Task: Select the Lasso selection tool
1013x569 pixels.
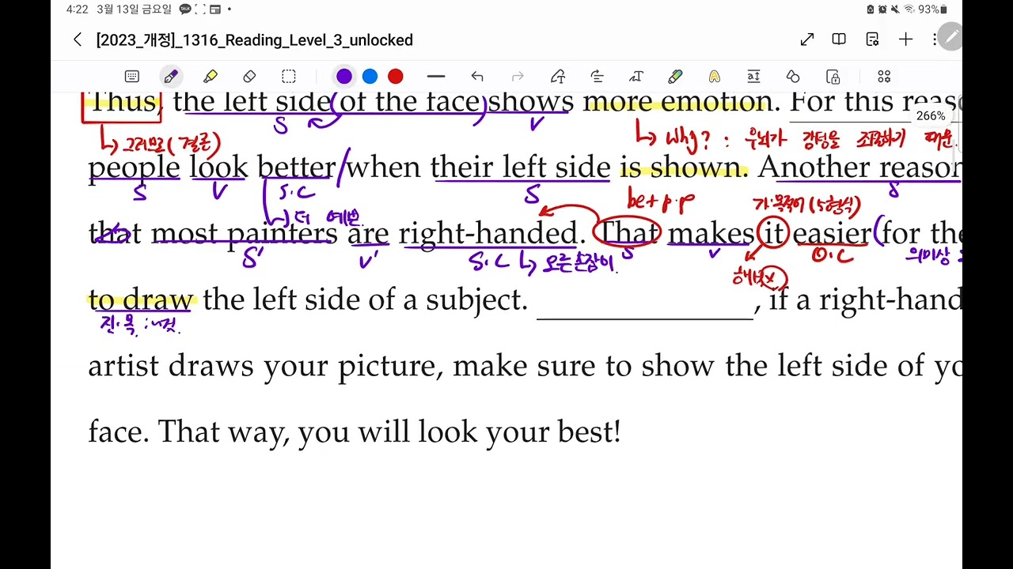Action: click(x=289, y=77)
